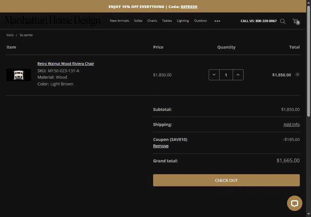Open the shopping cart icon
Screen dimensions: 311x217
[296, 21]
